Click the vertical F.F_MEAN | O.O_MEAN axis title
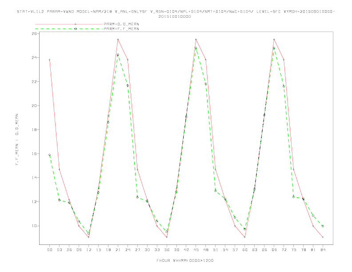Screen dimensions: 352x272 [17, 140]
